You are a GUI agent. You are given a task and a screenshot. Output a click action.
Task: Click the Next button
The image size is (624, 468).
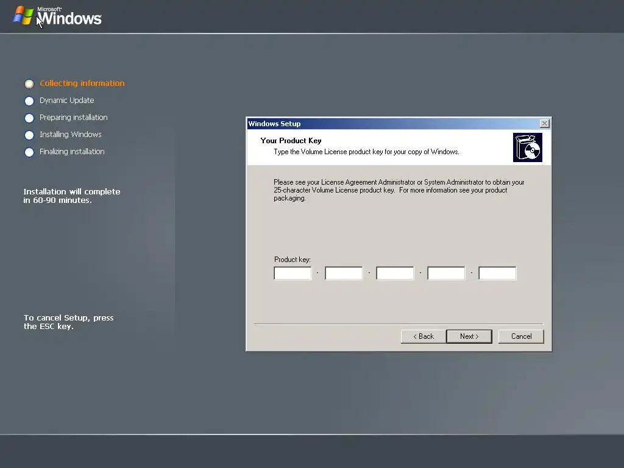[469, 336]
